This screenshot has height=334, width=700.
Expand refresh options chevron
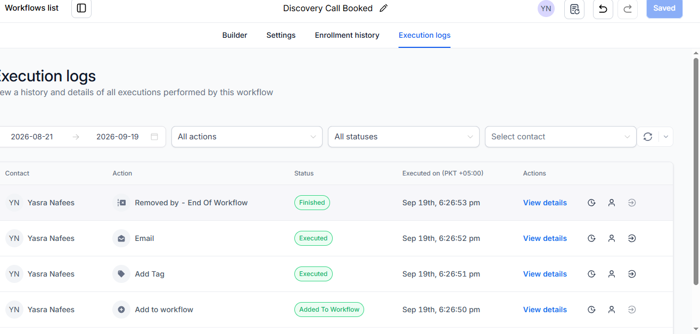[x=666, y=137]
